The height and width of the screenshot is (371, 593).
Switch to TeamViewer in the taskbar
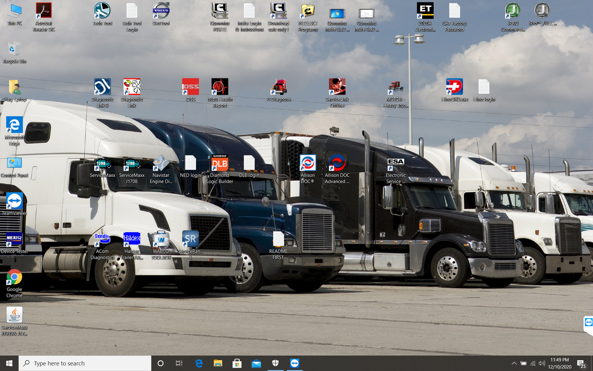pyautogui.click(x=295, y=363)
